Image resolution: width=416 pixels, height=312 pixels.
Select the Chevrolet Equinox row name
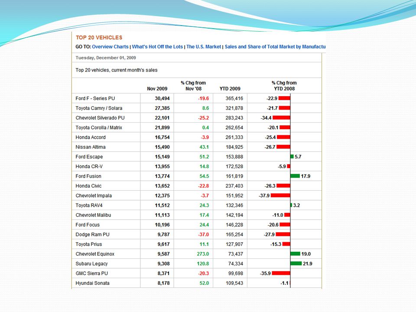point(95,254)
